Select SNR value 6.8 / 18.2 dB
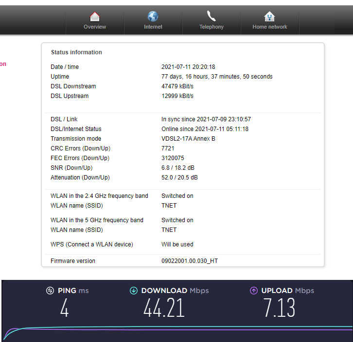 (x=178, y=168)
